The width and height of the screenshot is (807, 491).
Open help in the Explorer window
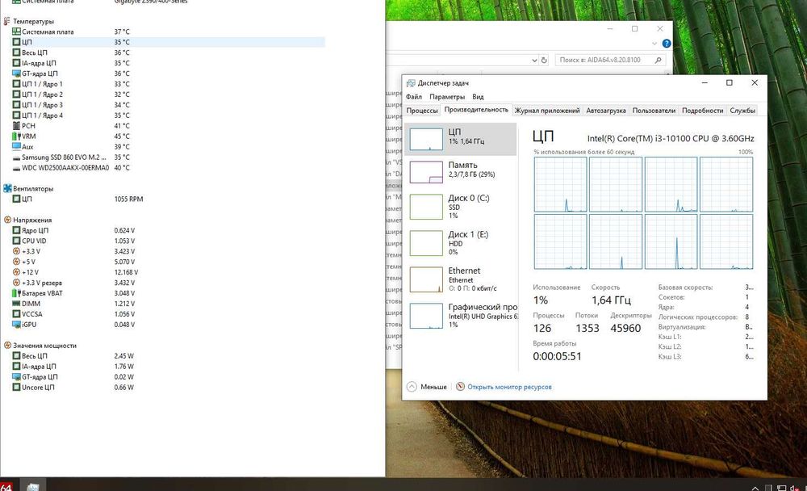(667, 44)
